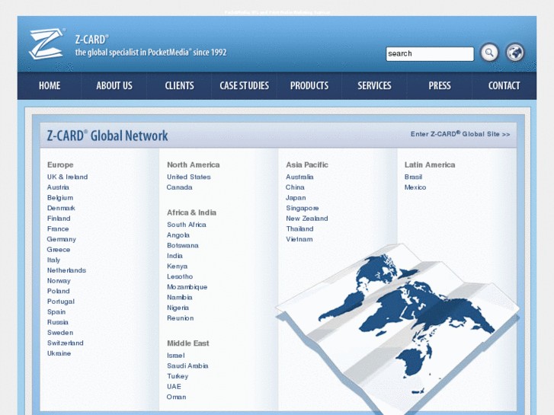
Task: Choose India under Africa & India
Action: pyautogui.click(x=175, y=256)
